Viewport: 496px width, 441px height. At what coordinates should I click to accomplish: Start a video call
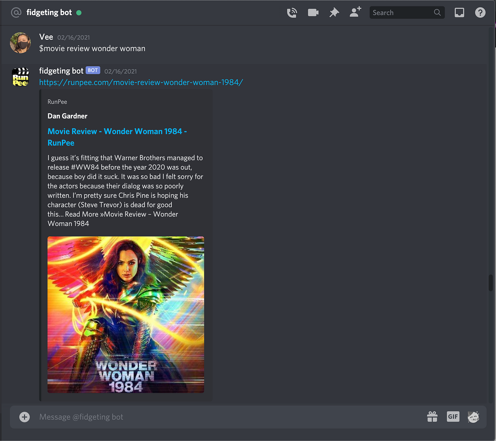pos(313,12)
